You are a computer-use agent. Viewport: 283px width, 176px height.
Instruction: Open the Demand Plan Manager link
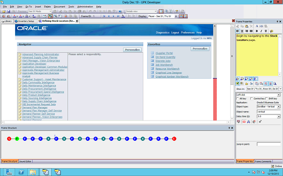click(x=35, y=107)
